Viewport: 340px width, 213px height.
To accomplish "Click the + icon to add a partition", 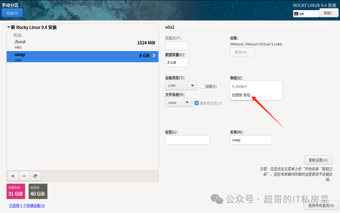I will [13, 176].
